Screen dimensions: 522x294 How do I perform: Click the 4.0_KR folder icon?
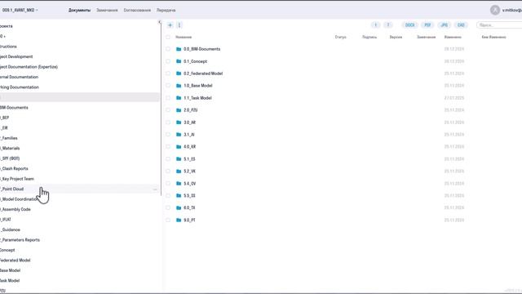click(179, 147)
